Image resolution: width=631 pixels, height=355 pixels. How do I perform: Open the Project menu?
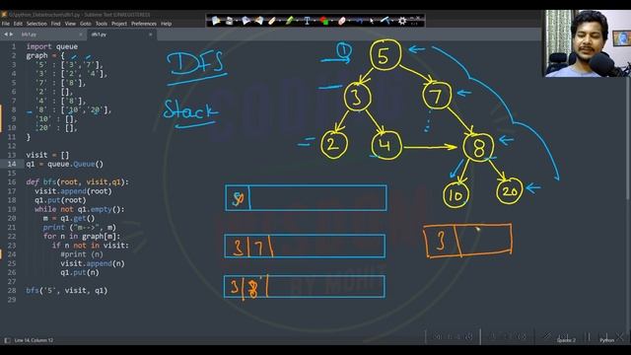point(119,24)
